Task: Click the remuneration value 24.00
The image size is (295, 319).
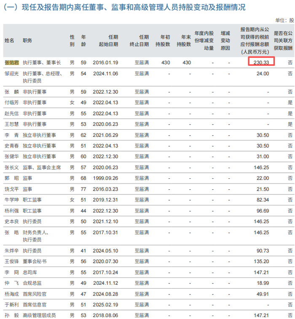Action: point(263,74)
